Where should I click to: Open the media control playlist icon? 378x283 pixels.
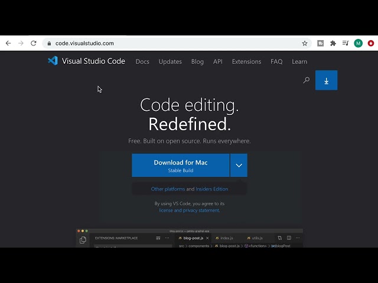click(x=346, y=43)
